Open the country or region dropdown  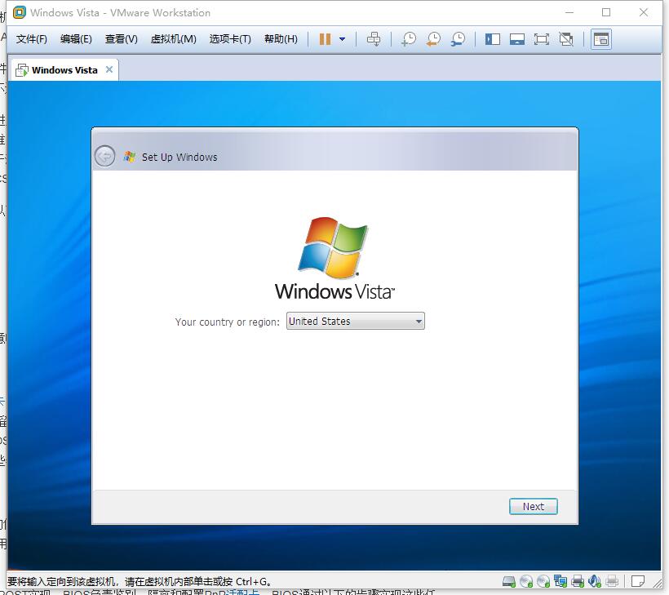point(356,321)
